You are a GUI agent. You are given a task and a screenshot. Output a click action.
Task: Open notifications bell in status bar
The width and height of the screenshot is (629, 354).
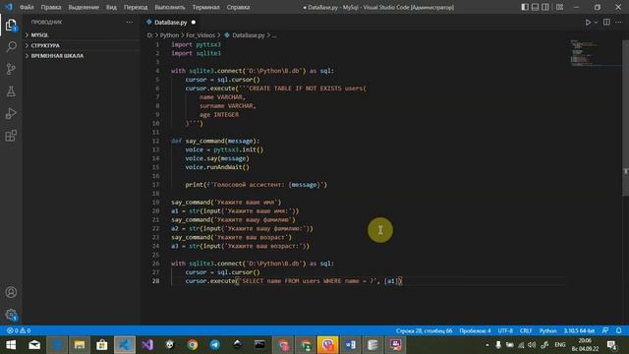tap(618, 330)
